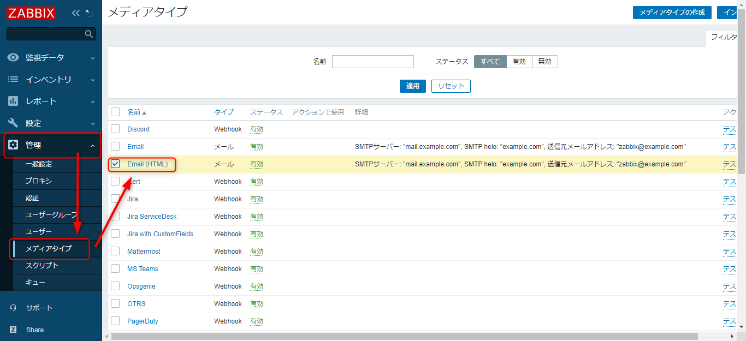Click the vertical scrollbar up arrow
Image resolution: width=746 pixels, height=341 pixels.
tap(742, 4)
